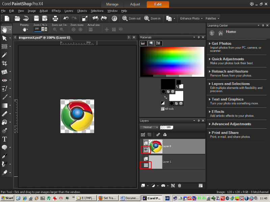This screenshot has height=202, width=270.
Task: Open Text and Graphics topic
Action: pyautogui.click(x=227, y=99)
